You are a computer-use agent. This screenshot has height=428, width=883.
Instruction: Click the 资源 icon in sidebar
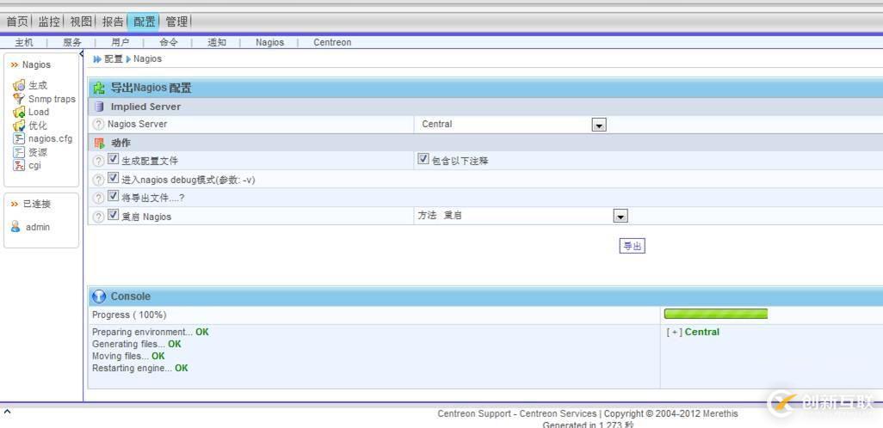pos(19,152)
